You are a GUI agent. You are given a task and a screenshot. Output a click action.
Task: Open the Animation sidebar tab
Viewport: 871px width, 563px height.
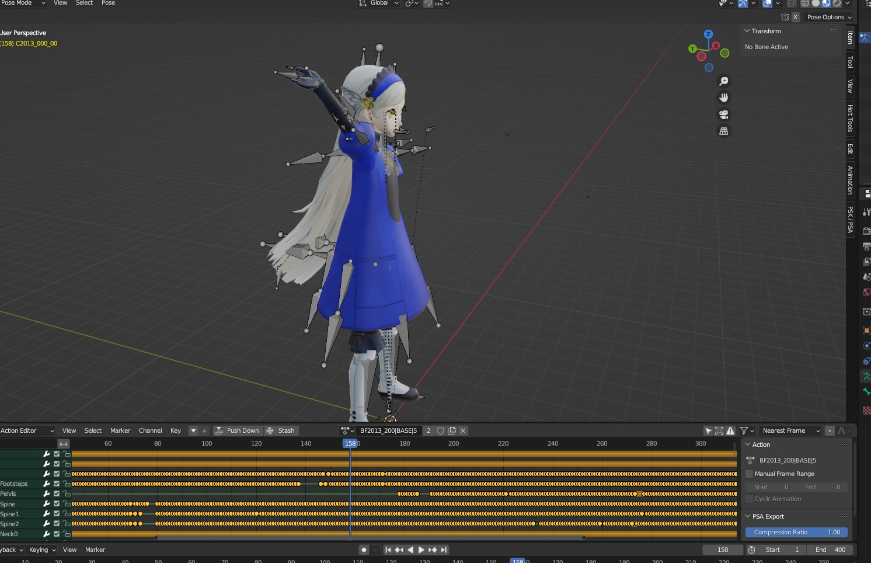[851, 180]
